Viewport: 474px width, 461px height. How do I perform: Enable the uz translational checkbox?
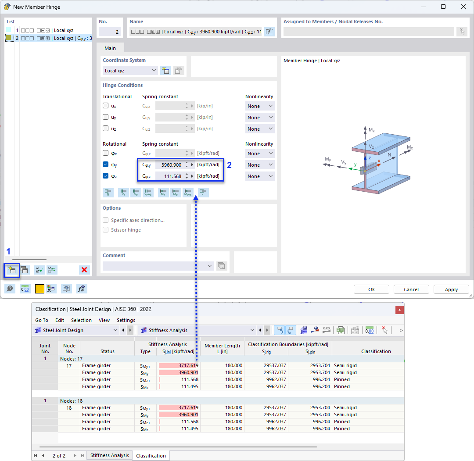[x=105, y=129]
